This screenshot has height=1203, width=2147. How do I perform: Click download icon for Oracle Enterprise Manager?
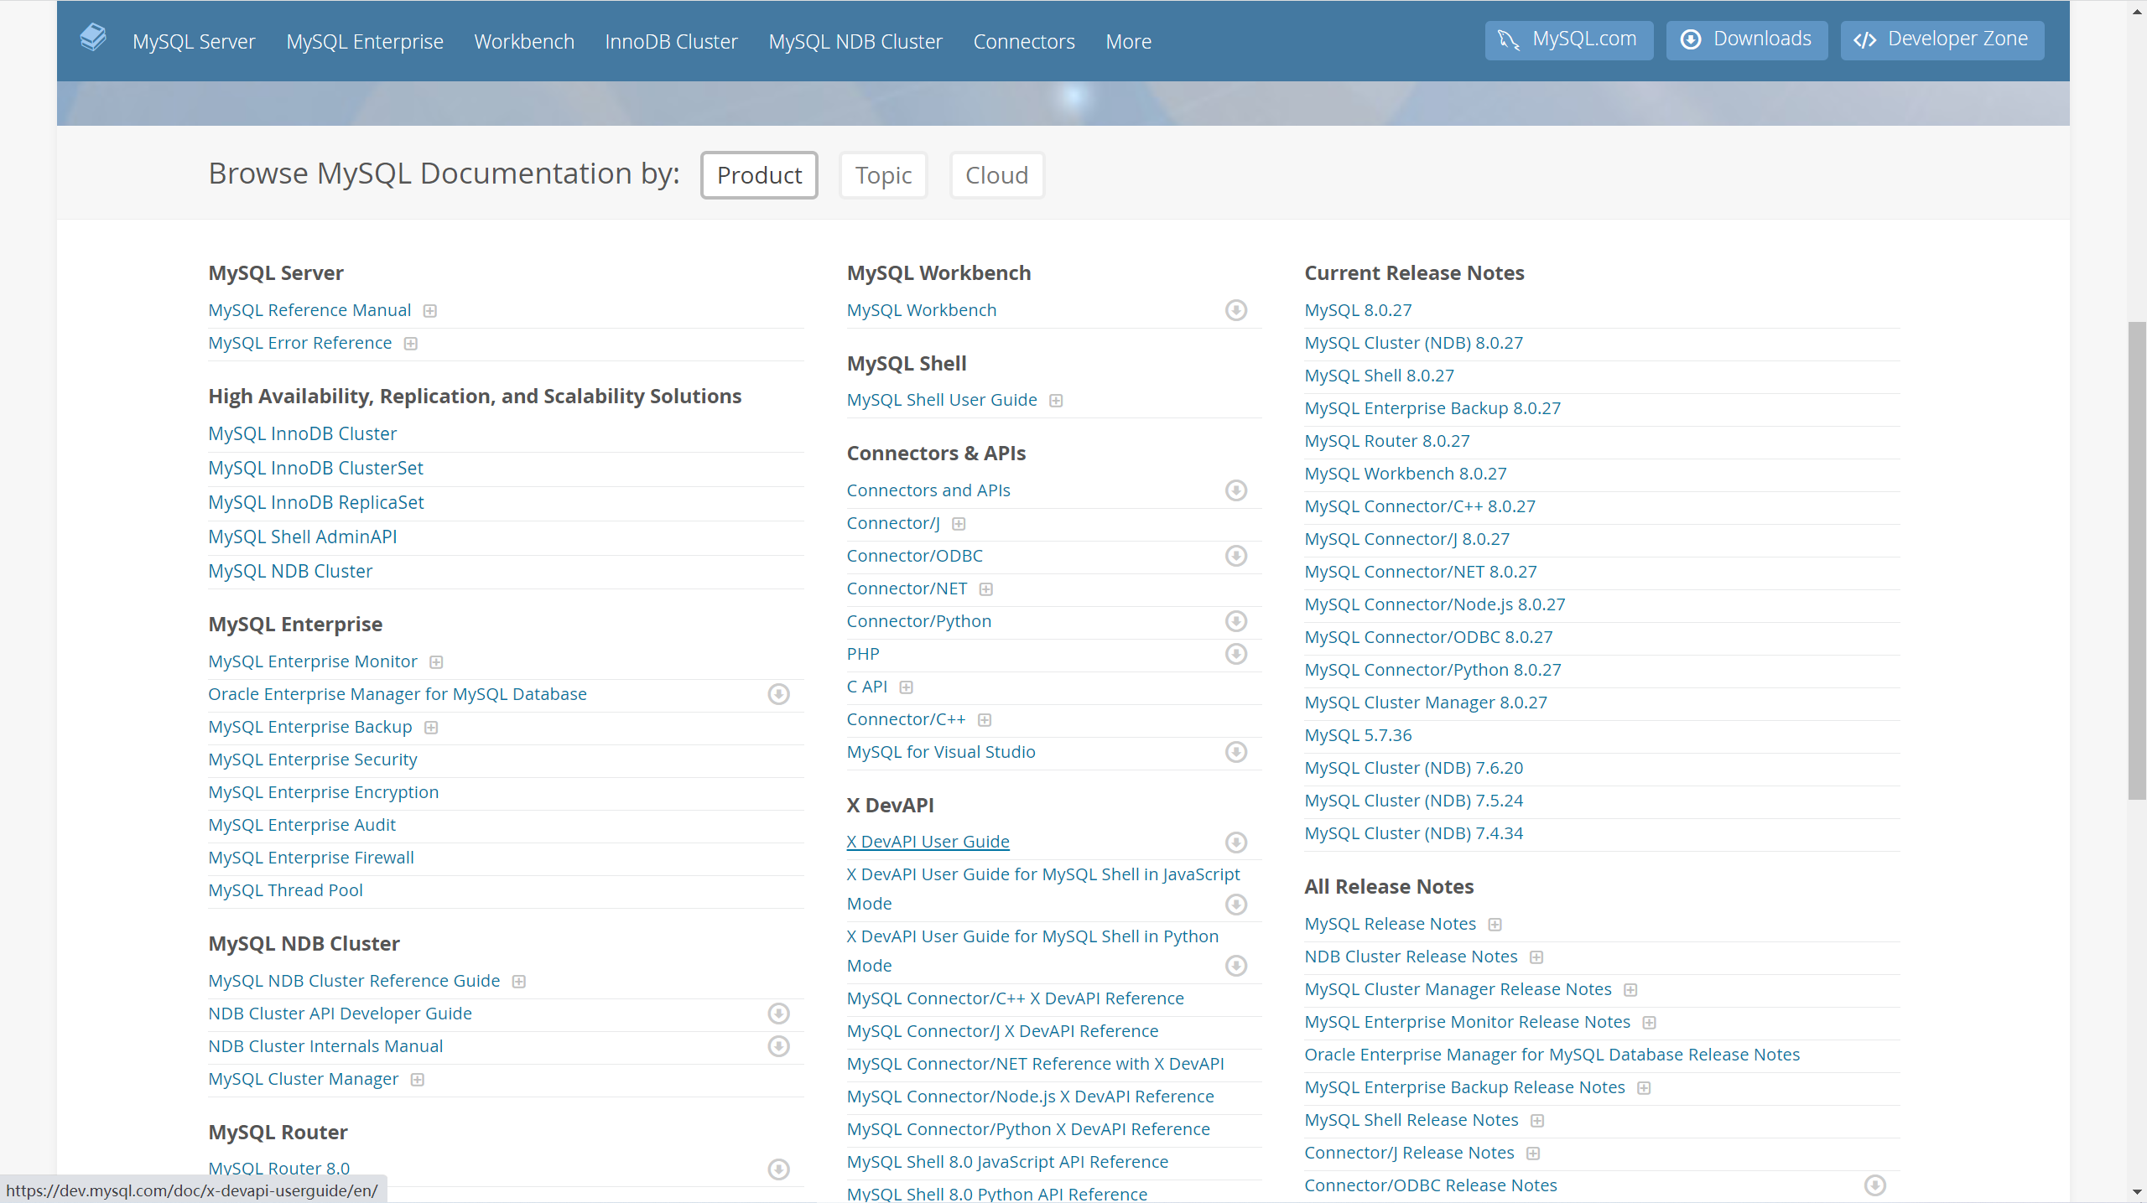(x=779, y=694)
